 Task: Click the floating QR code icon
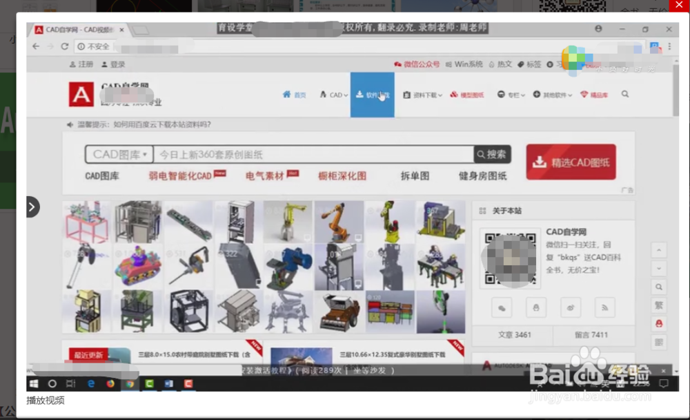659,342
